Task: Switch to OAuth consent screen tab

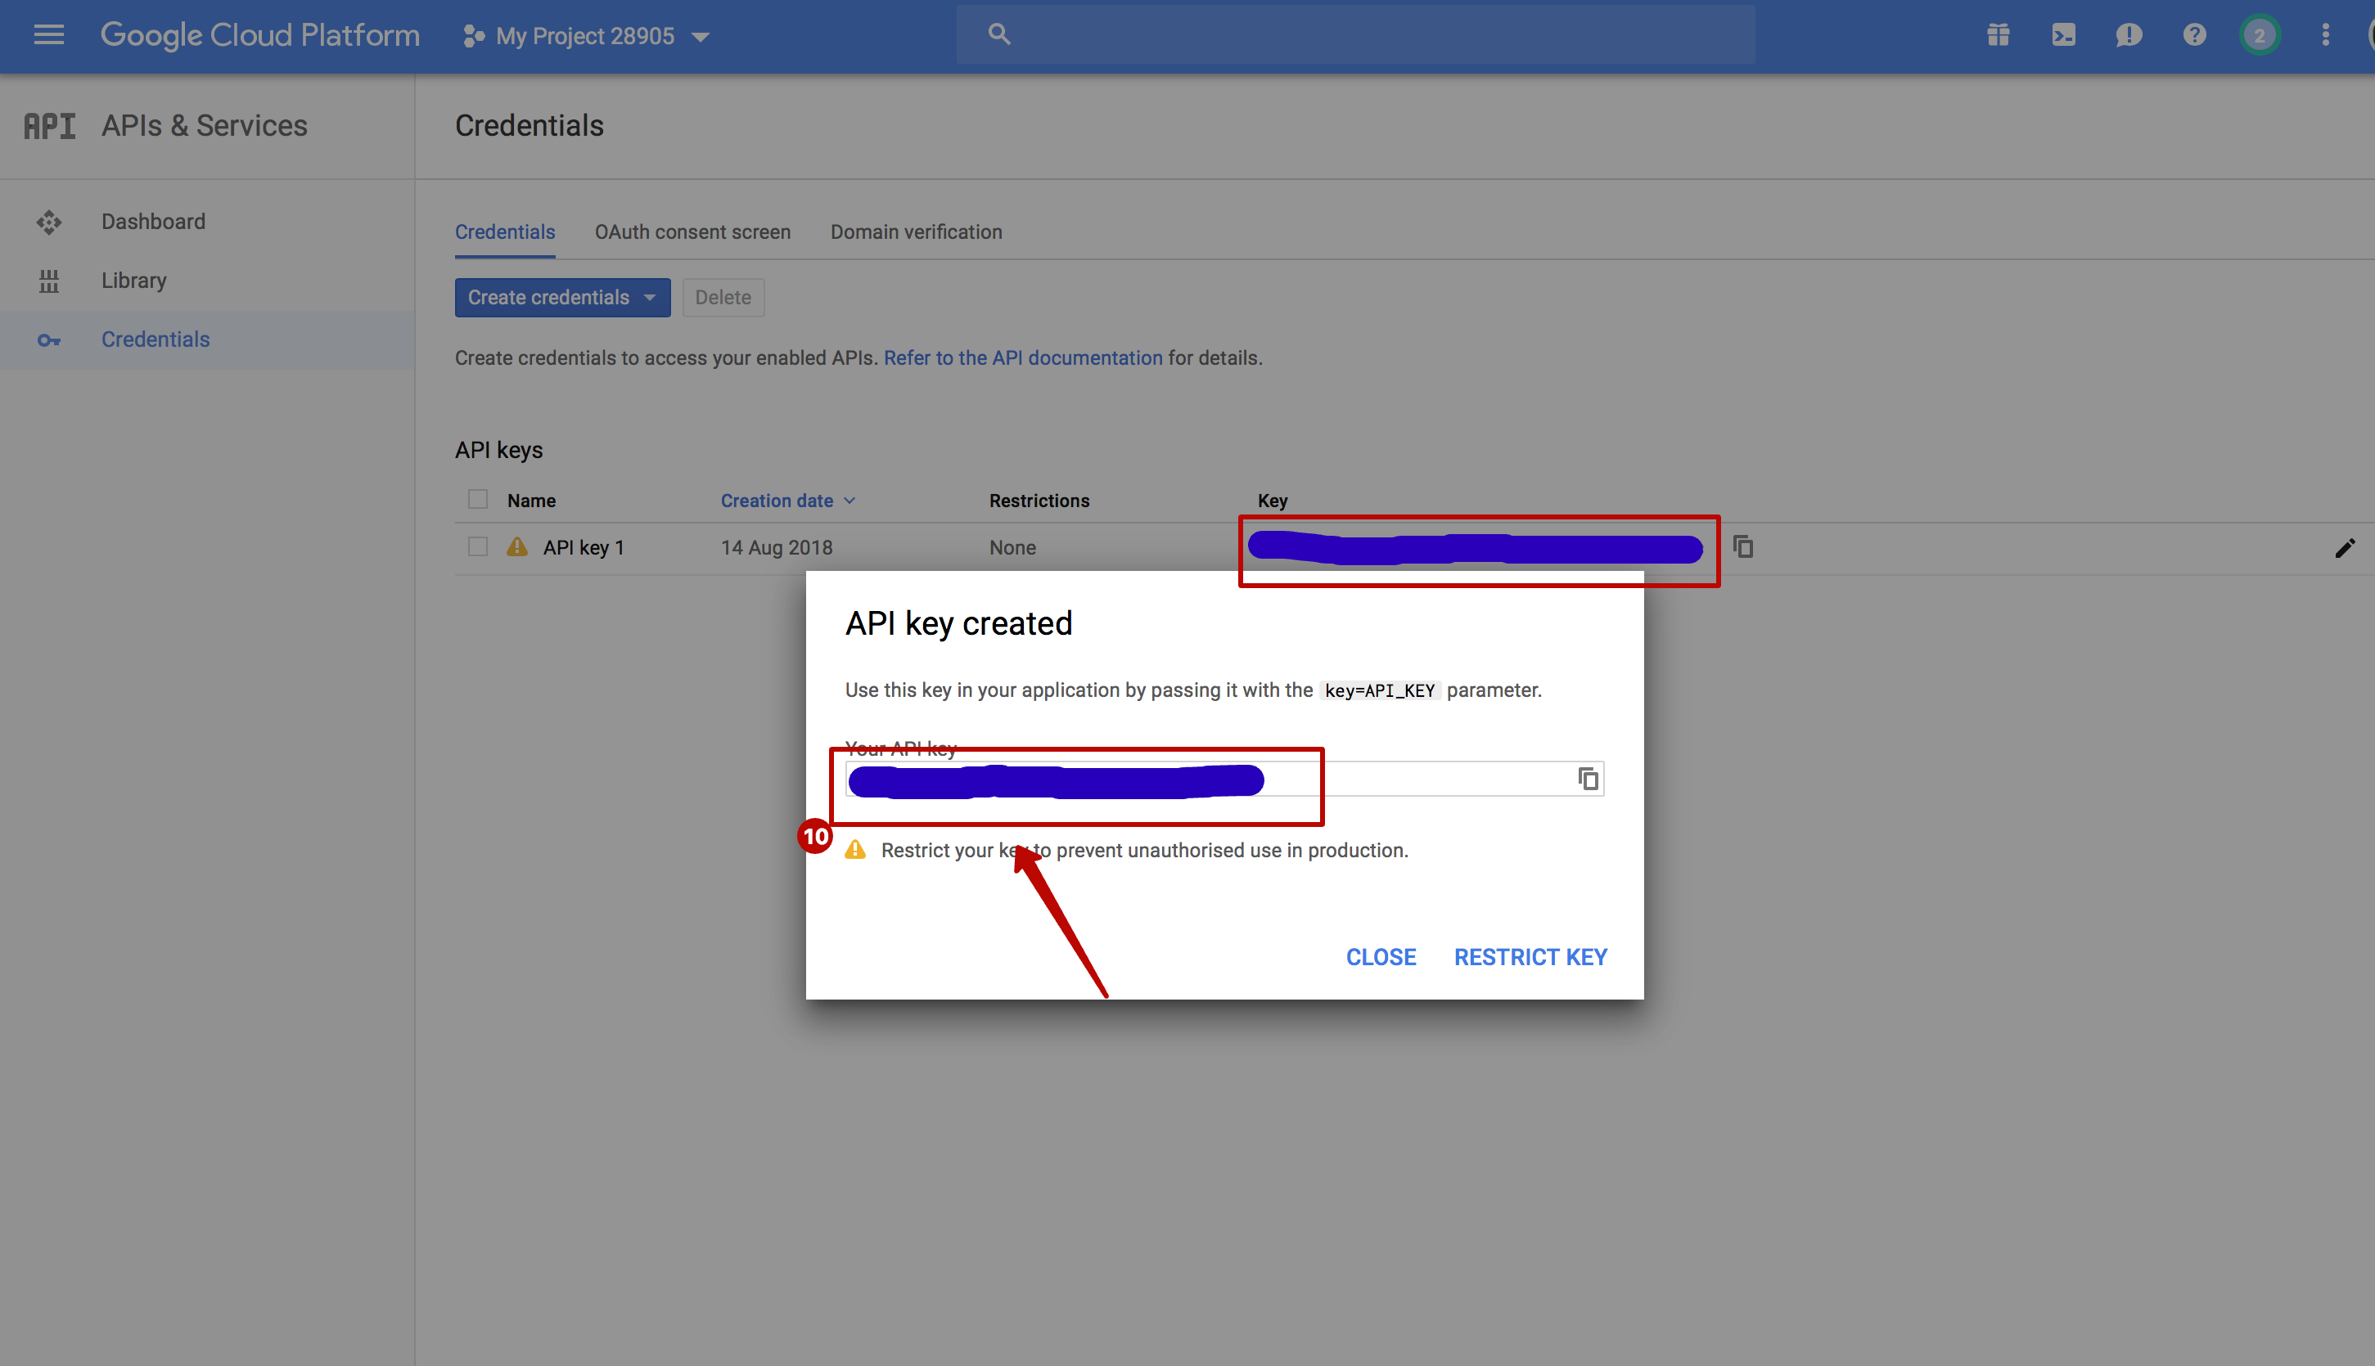Action: click(x=693, y=231)
